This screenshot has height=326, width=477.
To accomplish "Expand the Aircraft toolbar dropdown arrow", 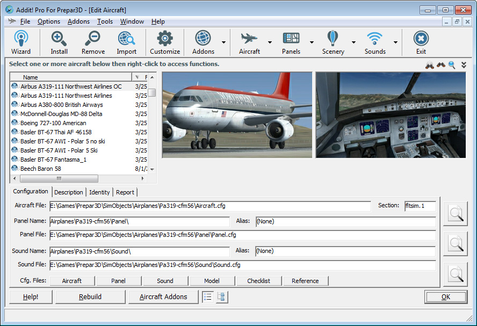I will coord(270,42).
